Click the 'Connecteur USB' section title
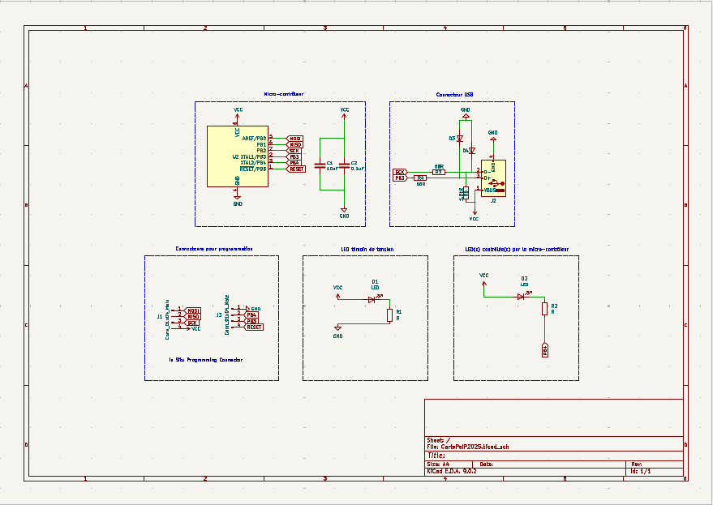Screen dimensions: 713x505 tap(454, 95)
